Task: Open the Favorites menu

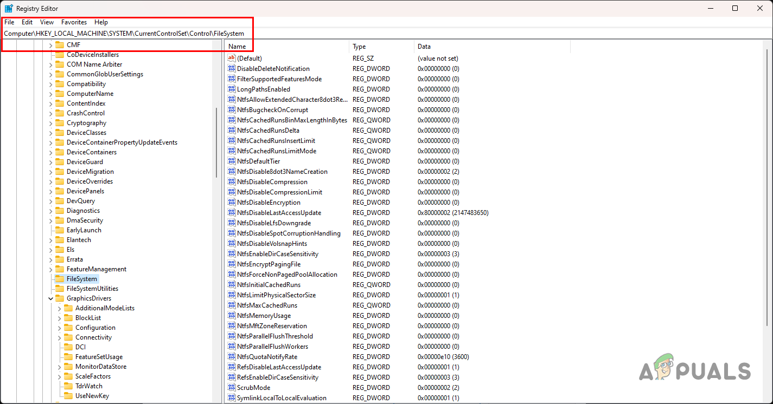Action: coord(74,22)
